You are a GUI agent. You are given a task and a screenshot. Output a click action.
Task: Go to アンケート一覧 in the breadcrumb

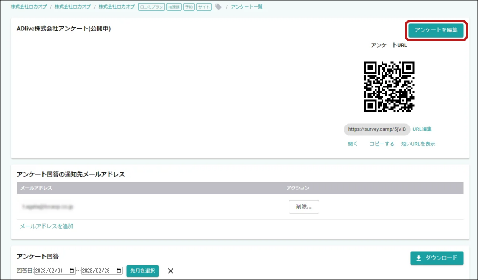[x=246, y=7]
